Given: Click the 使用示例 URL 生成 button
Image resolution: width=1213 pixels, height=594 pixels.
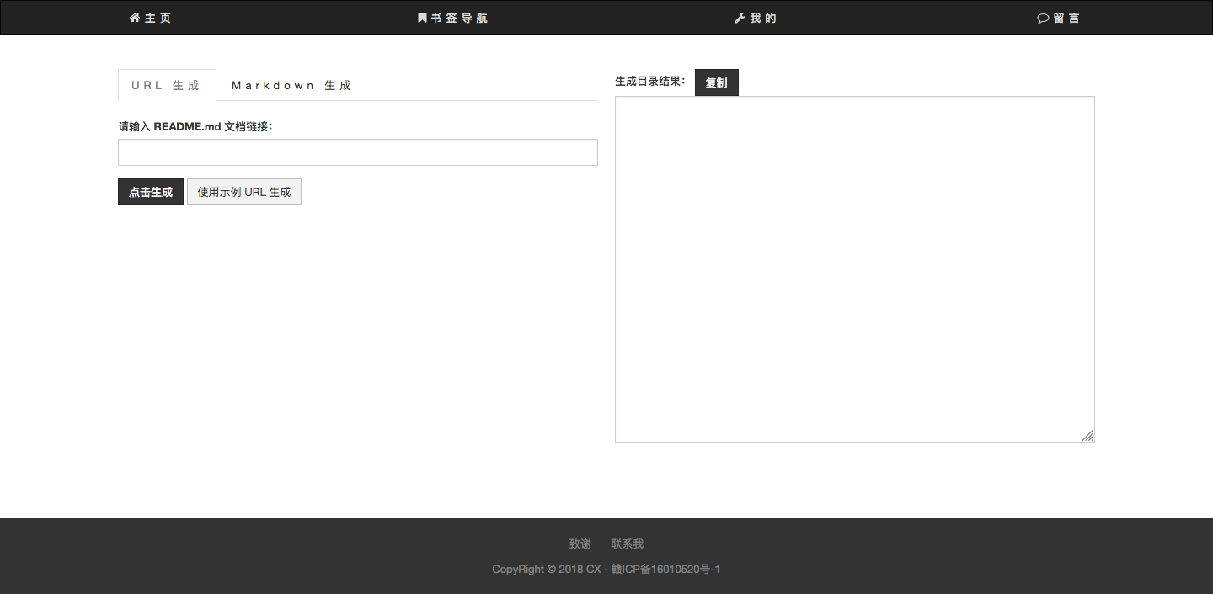Looking at the screenshot, I should pyautogui.click(x=244, y=192).
